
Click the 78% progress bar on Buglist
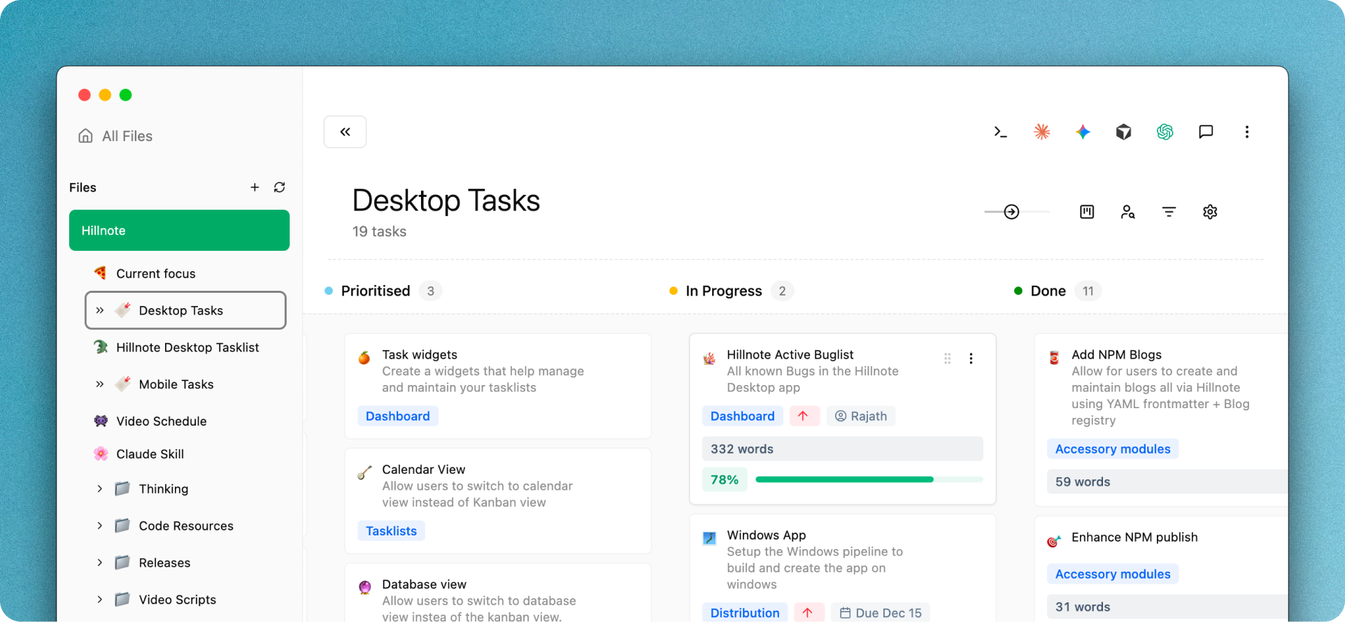869,479
